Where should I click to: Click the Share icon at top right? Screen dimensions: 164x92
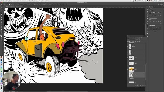tap(158, 4)
